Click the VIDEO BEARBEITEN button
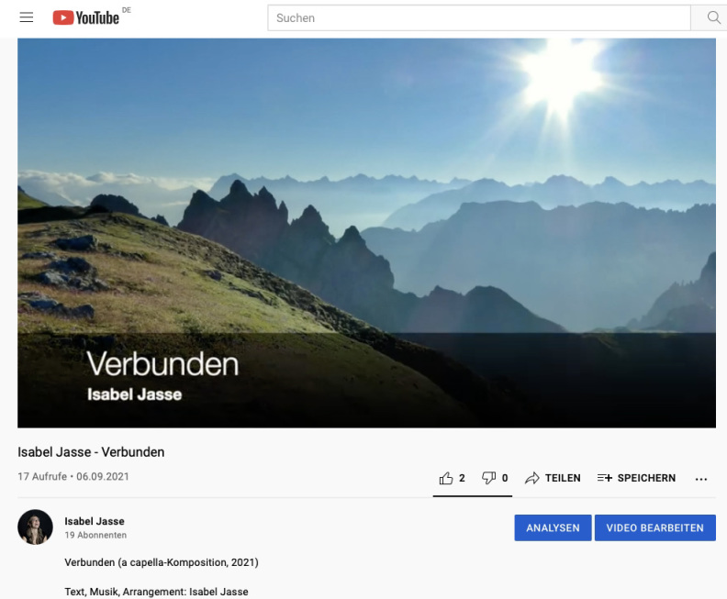Screen dimensions: 727x599 [x=654, y=527]
